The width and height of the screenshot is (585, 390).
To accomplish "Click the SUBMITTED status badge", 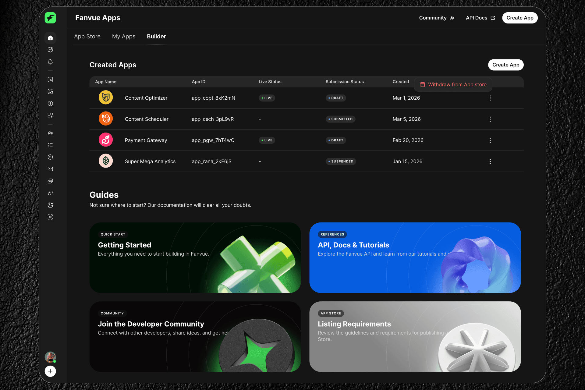I will (340, 119).
